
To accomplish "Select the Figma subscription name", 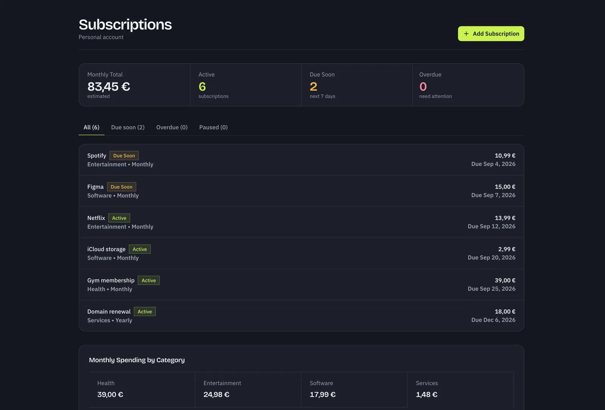I will click(95, 187).
